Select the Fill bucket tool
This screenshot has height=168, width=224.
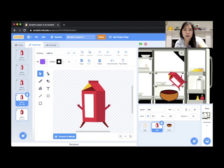pyautogui.click(x=40, y=89)
